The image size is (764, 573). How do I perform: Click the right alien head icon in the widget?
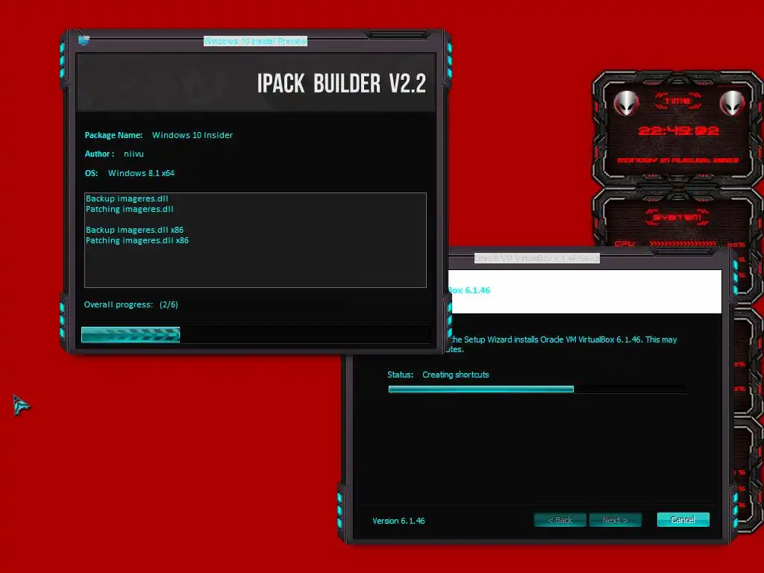coord(732,103)
